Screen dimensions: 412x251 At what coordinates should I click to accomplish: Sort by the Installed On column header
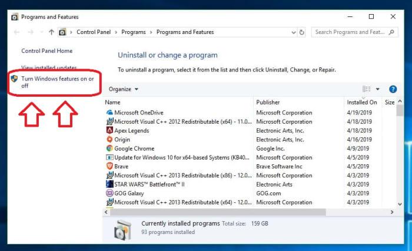click(x=362, y=103)
